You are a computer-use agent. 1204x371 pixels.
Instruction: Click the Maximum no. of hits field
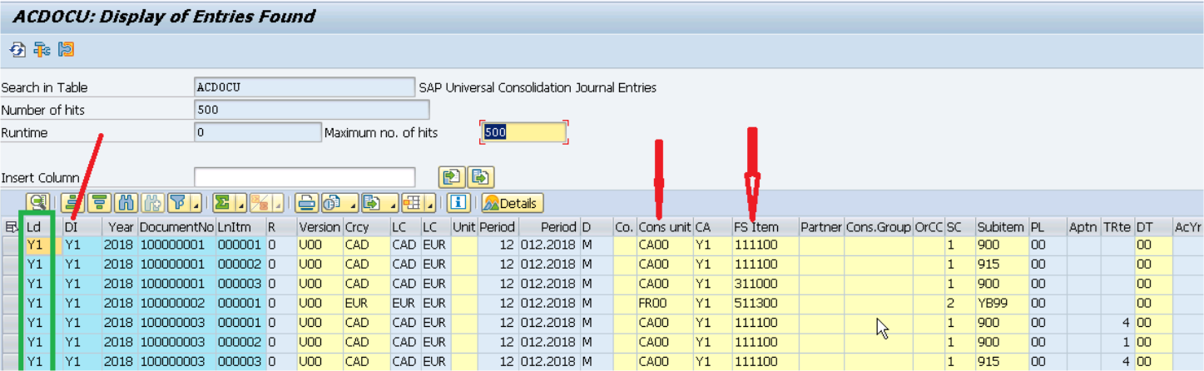pyautogui.click(x=523, y=132)
